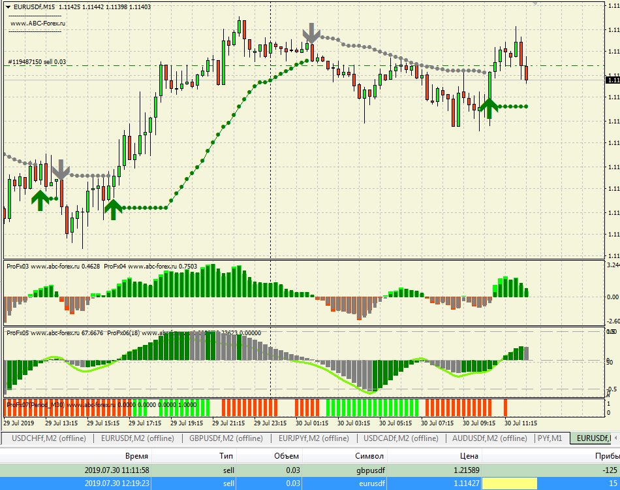The width and height of the screenshot is (620, 490).
Task: Click the 30 Jul 11:15 time axis label
Action: [x=521, y=423]
